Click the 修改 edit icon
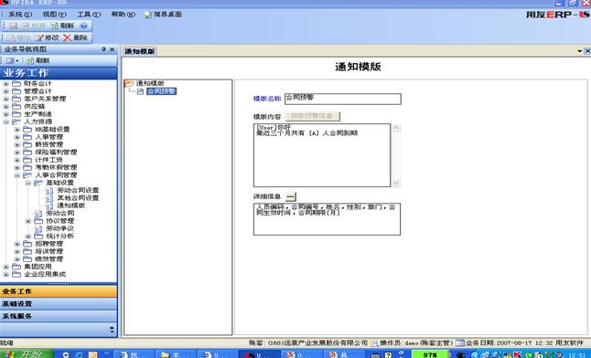 (39, 37)
